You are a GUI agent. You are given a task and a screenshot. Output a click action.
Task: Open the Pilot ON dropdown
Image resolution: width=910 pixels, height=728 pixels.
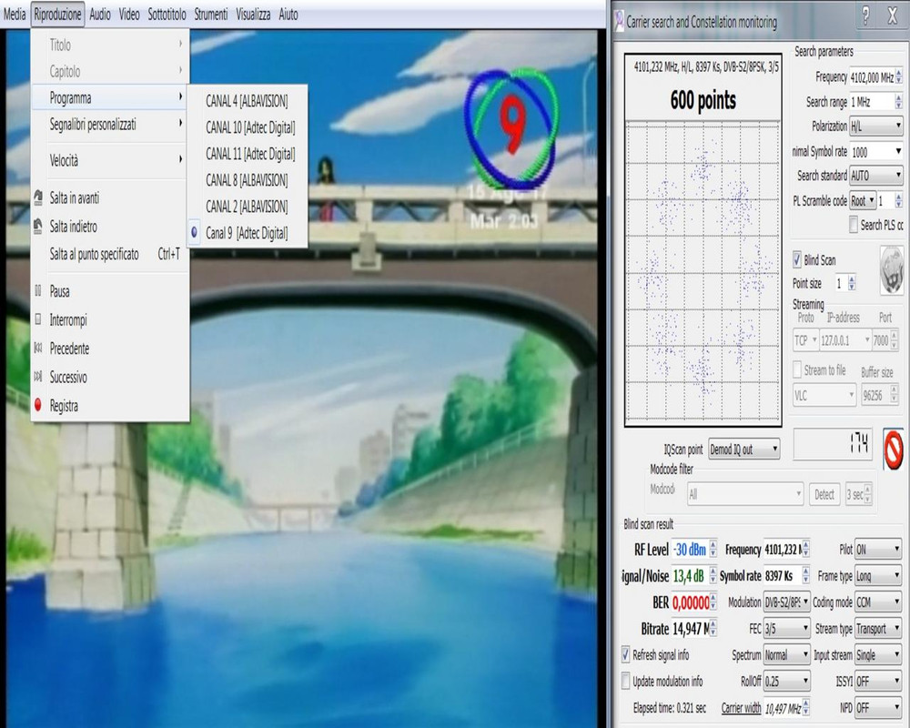pos(878,550)
